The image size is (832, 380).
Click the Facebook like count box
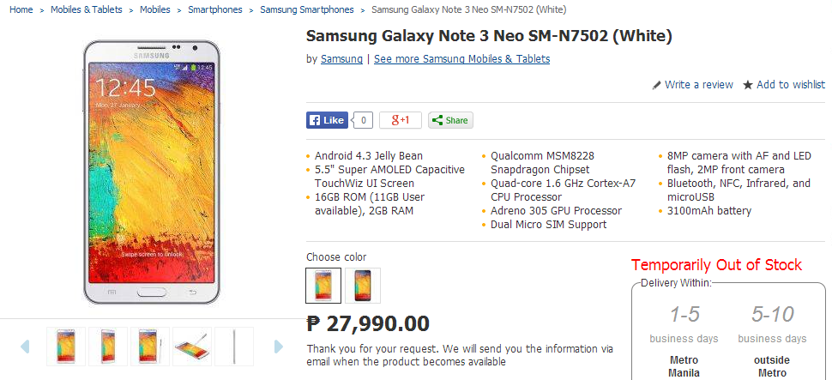tap(364, 120)
